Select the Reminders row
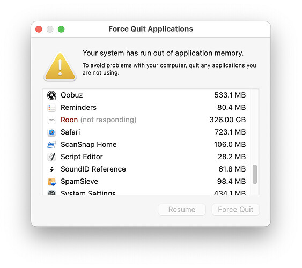 click(x=146, y=108)
